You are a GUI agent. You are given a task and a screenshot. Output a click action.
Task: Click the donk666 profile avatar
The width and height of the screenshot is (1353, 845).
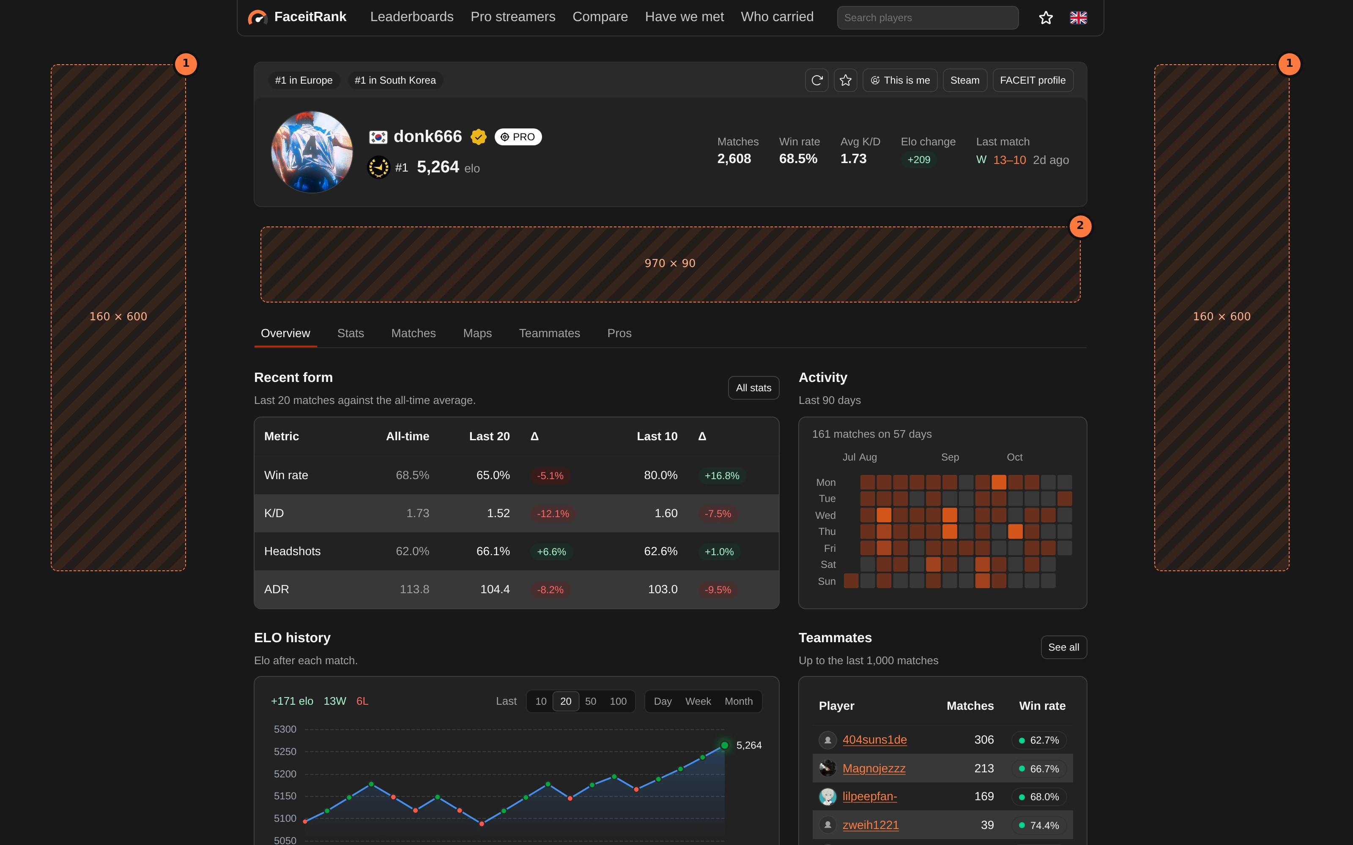[x=312, y=152]
